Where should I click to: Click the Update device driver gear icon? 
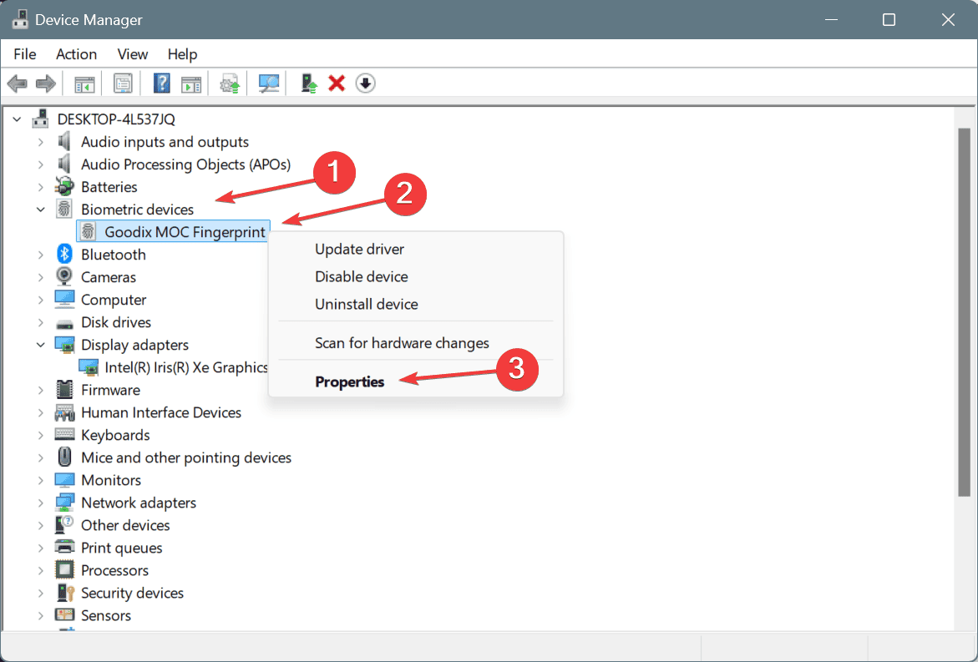click(230, 83)
